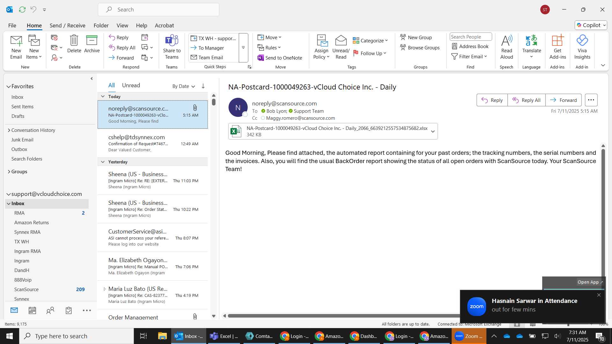
Task: Switch to Tasks view icon
Action: (69, 311)
